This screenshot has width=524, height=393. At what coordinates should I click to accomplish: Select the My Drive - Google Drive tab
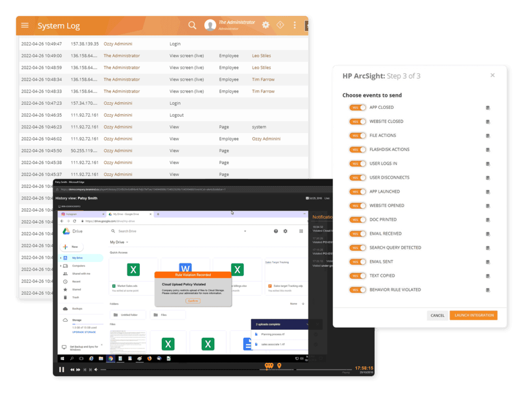[x=129, y=214]
